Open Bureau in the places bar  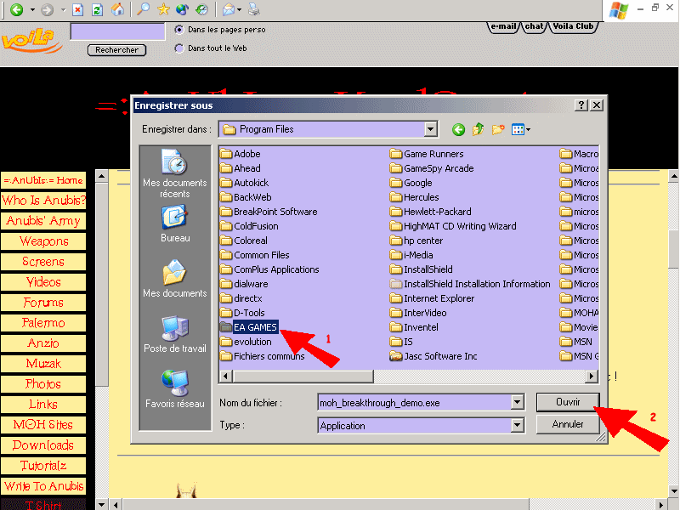tap(175, 224)
